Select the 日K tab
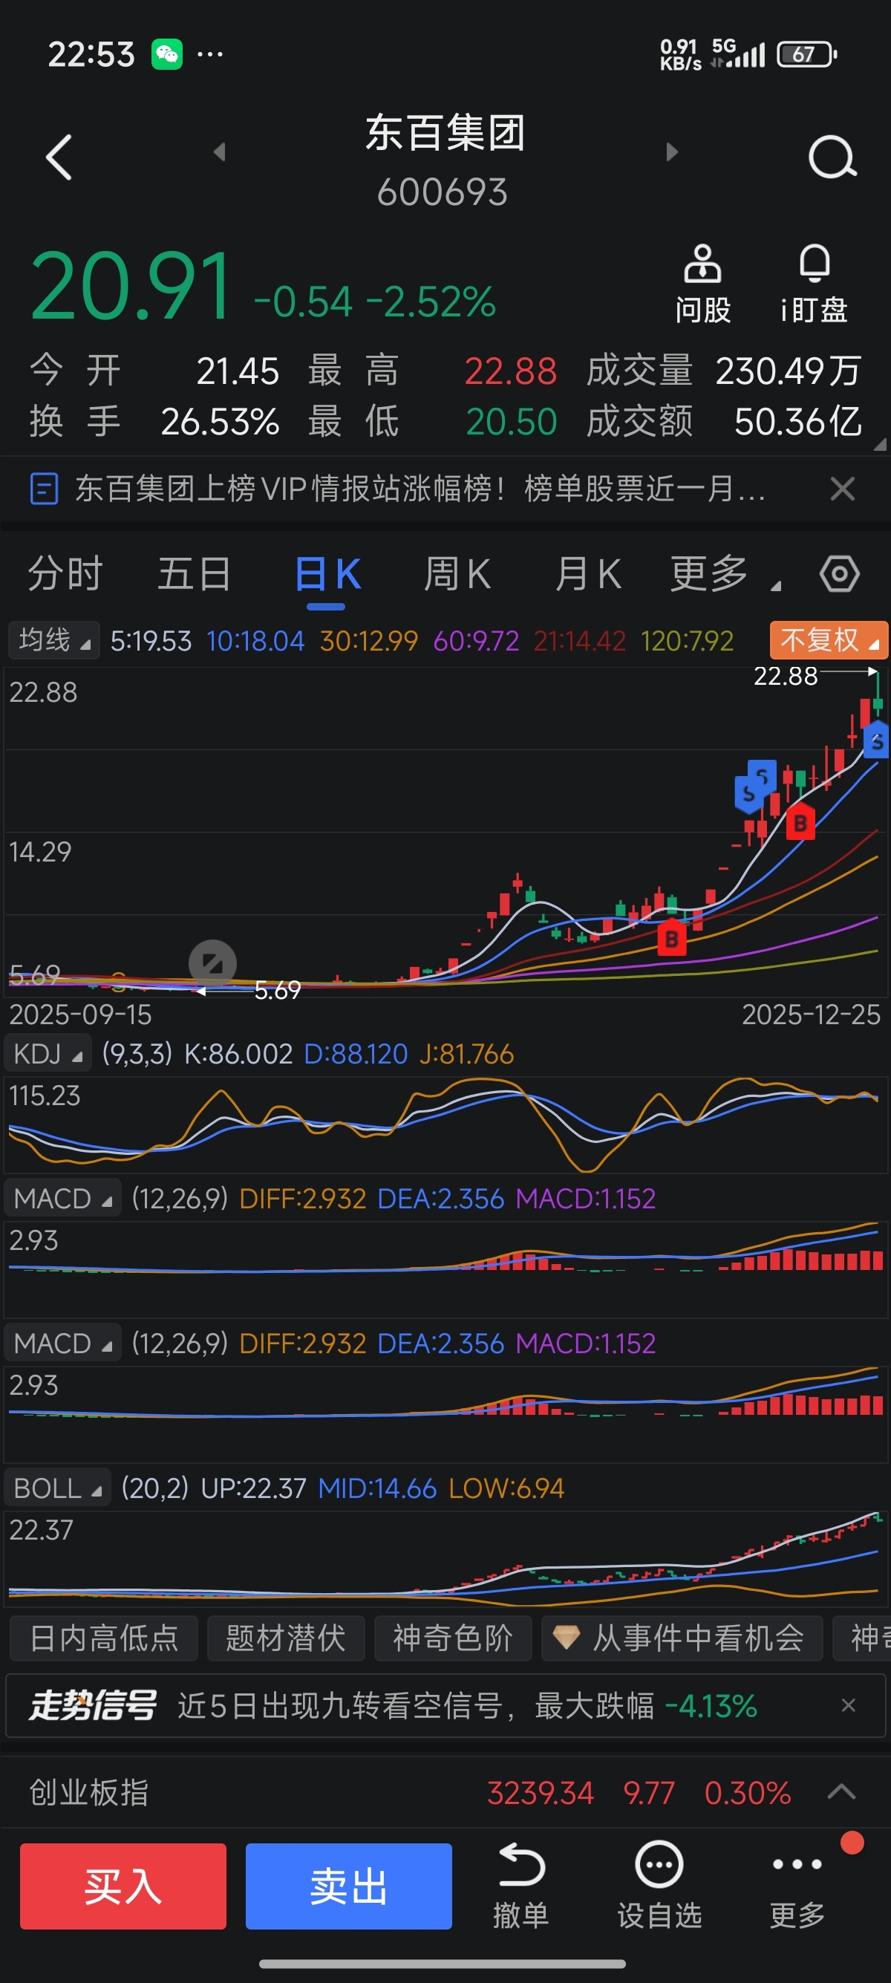Image resolution: width=891 pixels, height=1983 pixels. 327,573
